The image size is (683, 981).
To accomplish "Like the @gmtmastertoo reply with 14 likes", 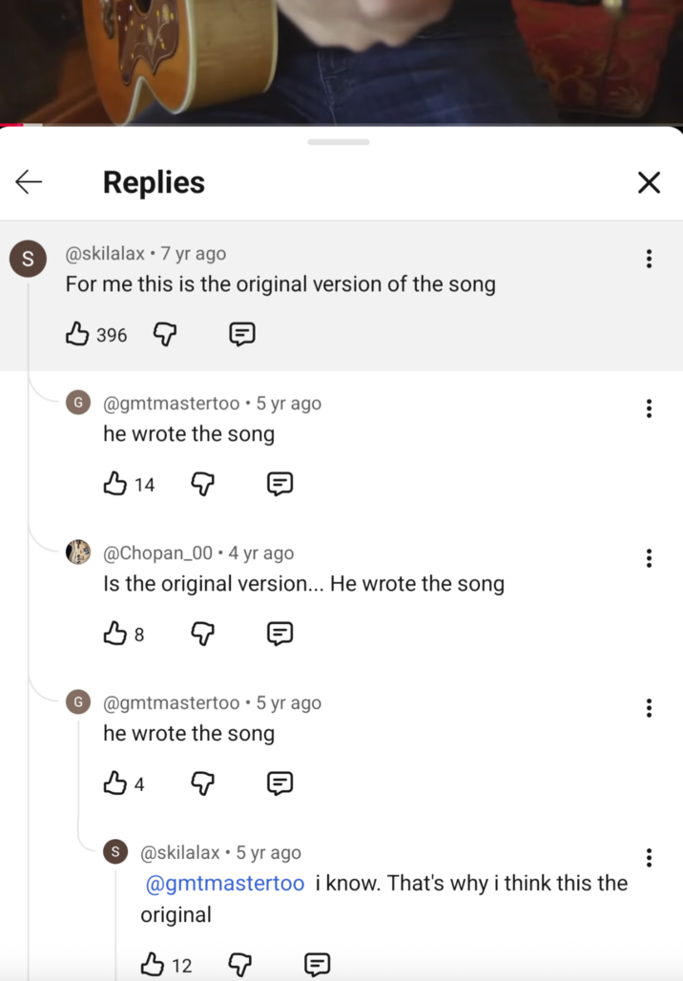I will tap(115, 484).
